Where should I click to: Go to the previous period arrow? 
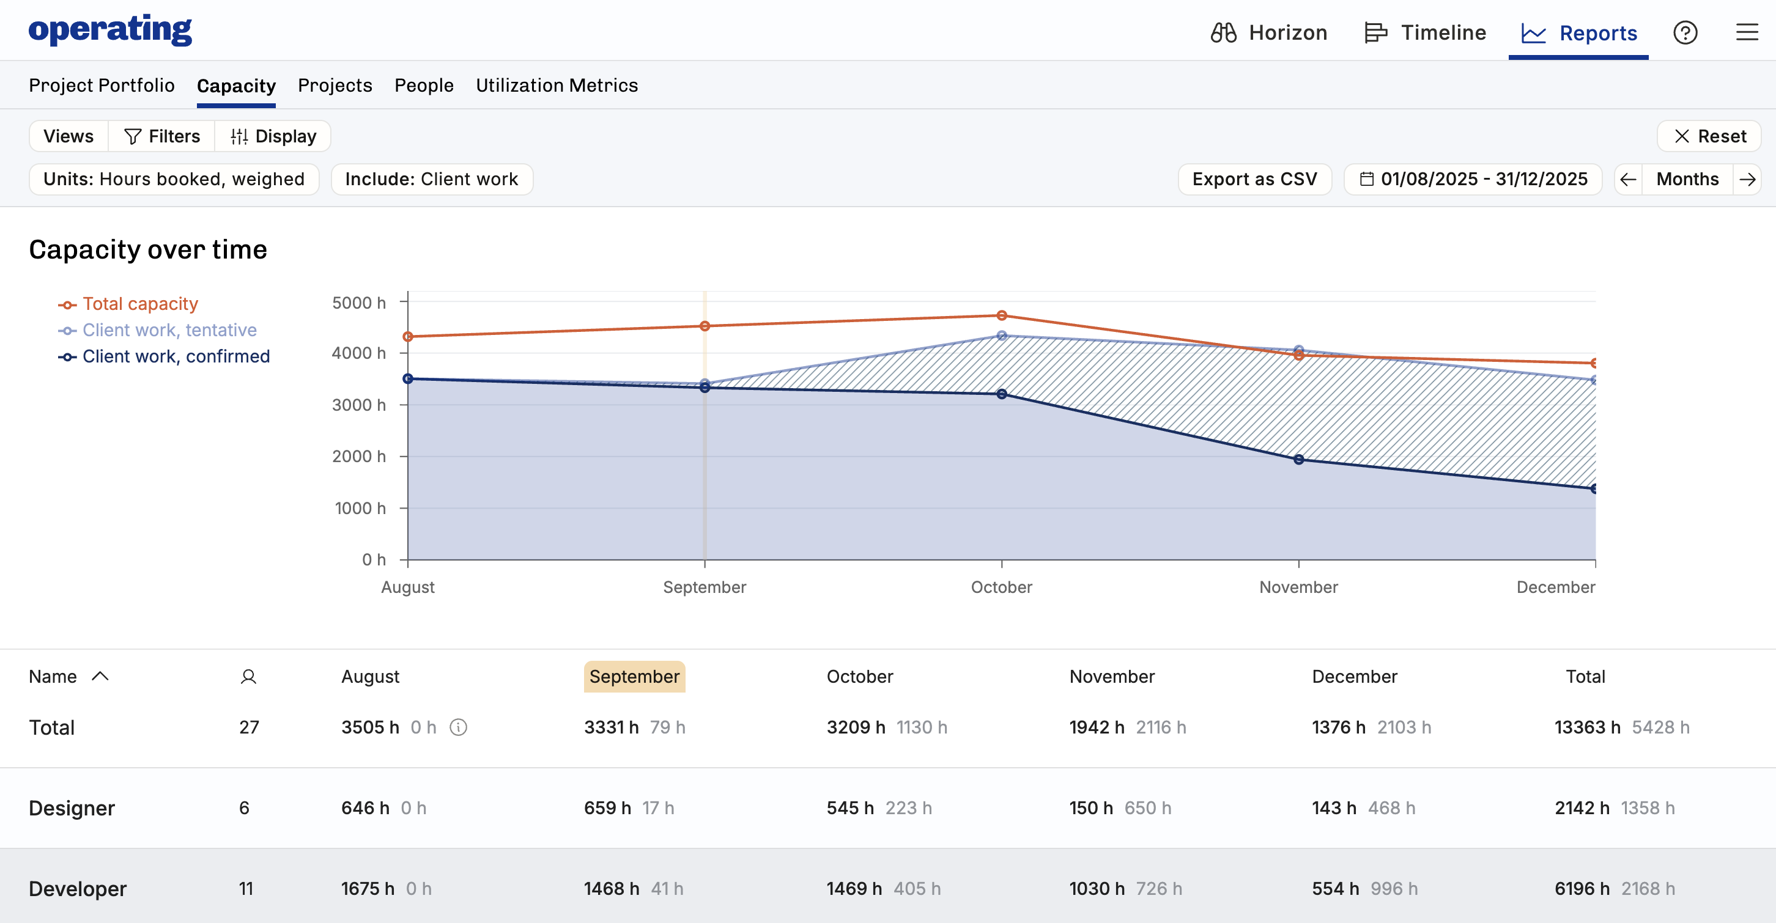[x=1628, y=179]
